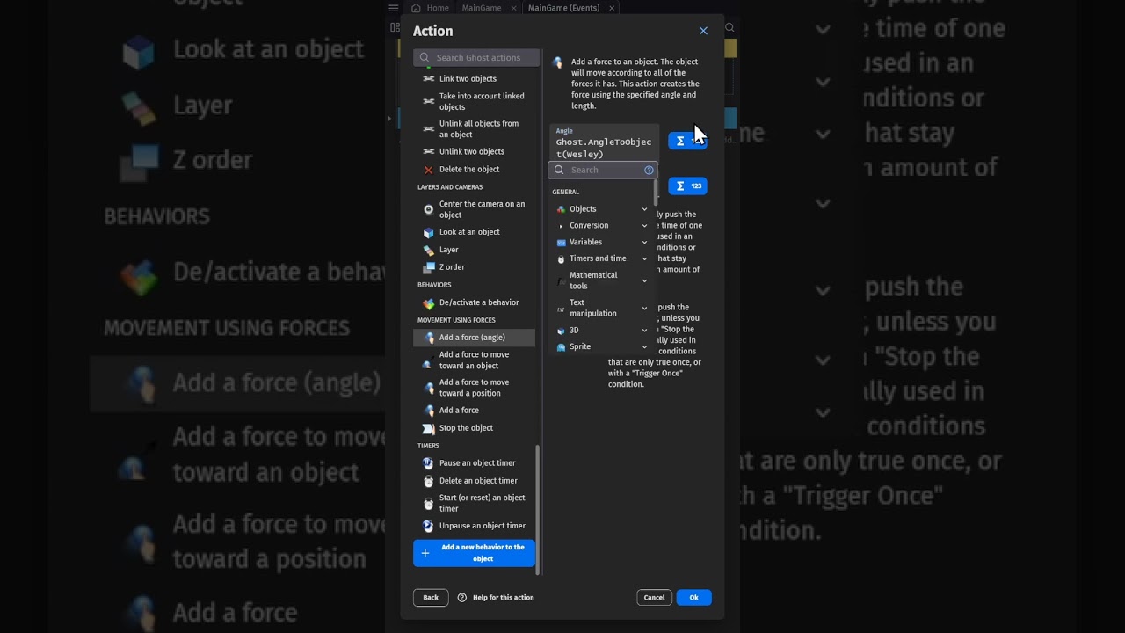Pick the Layer action in dialog list

point(474,250)
